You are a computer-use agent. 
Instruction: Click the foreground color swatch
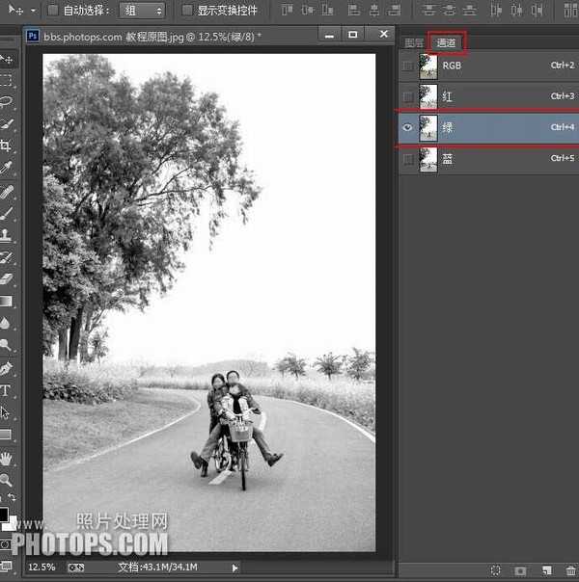click(4, 515)
